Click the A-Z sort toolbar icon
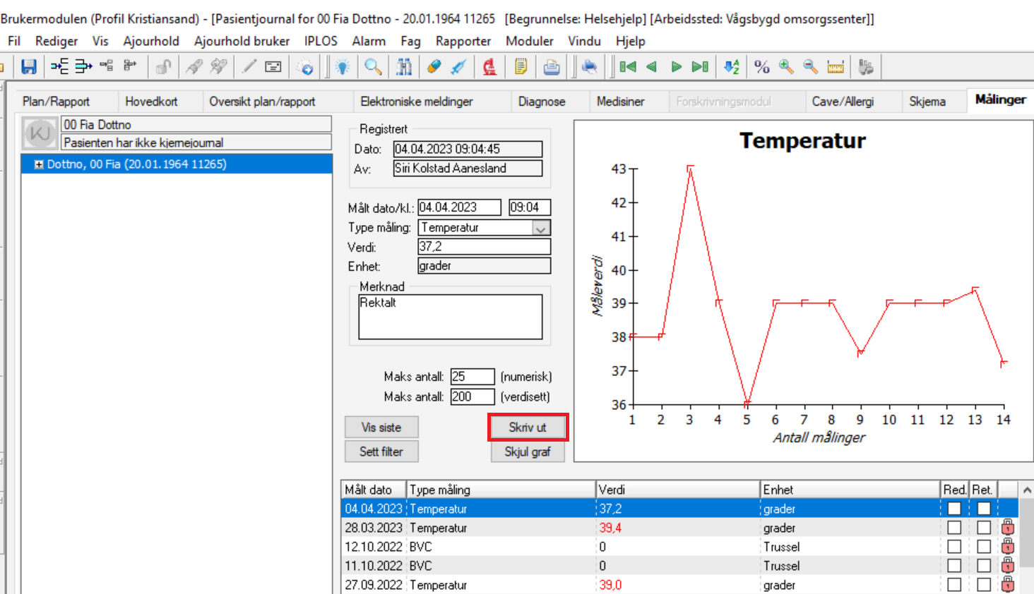The width and height of the screenshot is (1034, 594). tap(732, 67)
